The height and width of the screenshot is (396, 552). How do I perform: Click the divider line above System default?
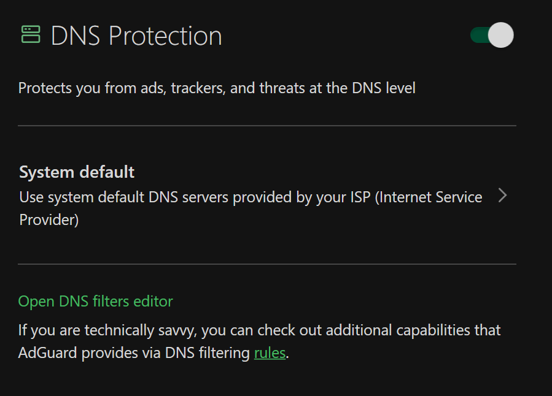(x=266, y=126)
